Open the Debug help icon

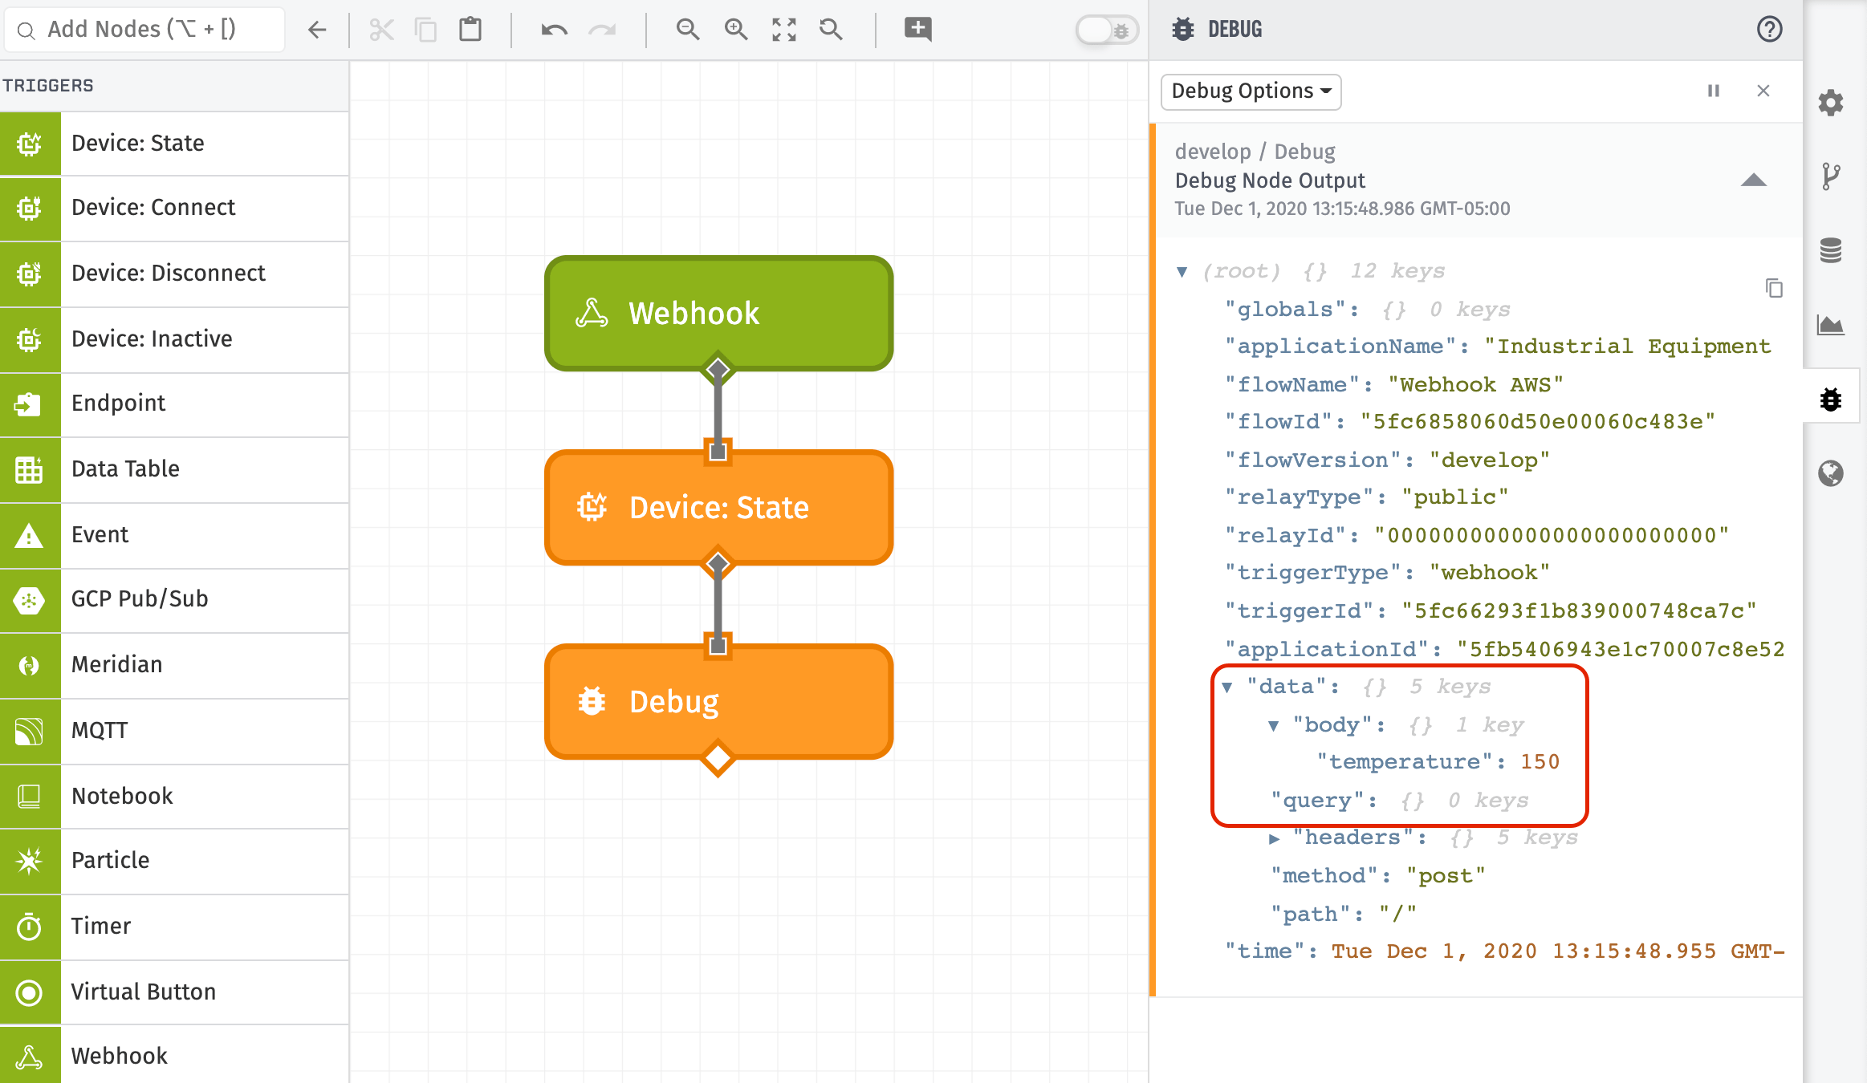tap(1769, 30)
